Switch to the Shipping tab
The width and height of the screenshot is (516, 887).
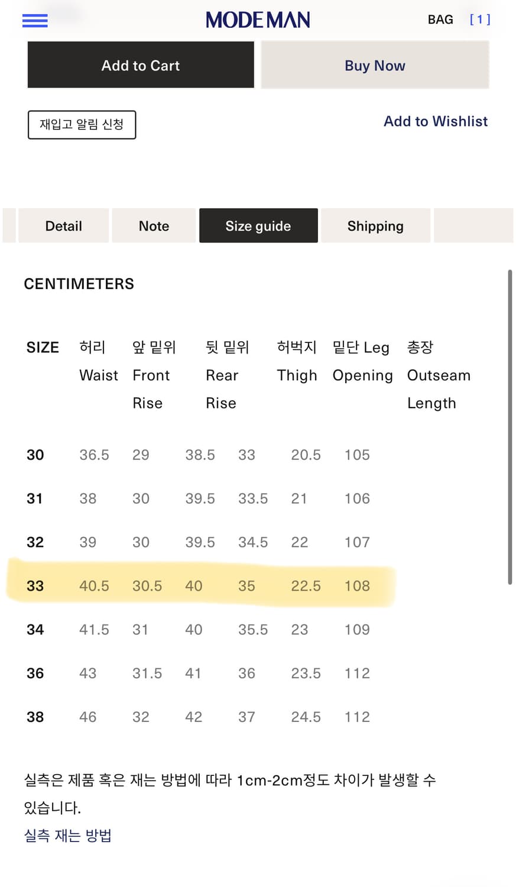pyautogui.click(x=375, y=225)
